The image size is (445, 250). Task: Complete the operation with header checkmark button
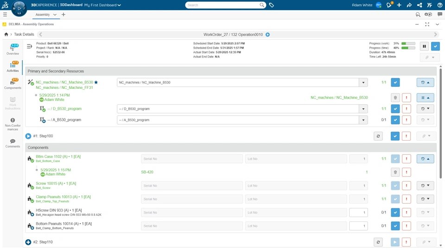[435, 46]
